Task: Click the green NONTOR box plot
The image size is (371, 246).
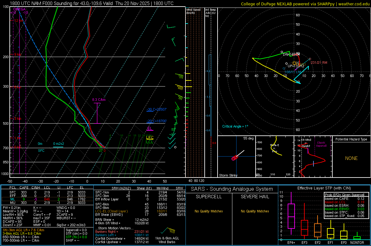Action: point(357,238)
